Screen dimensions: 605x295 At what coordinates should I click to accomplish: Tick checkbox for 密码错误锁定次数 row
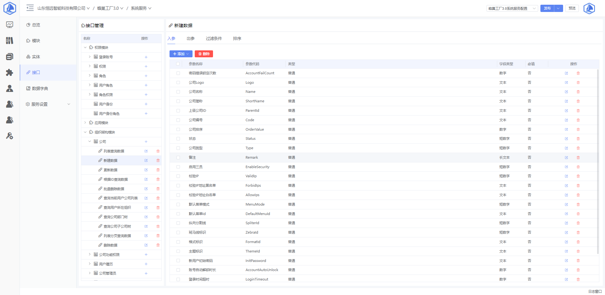pos(178,73)
